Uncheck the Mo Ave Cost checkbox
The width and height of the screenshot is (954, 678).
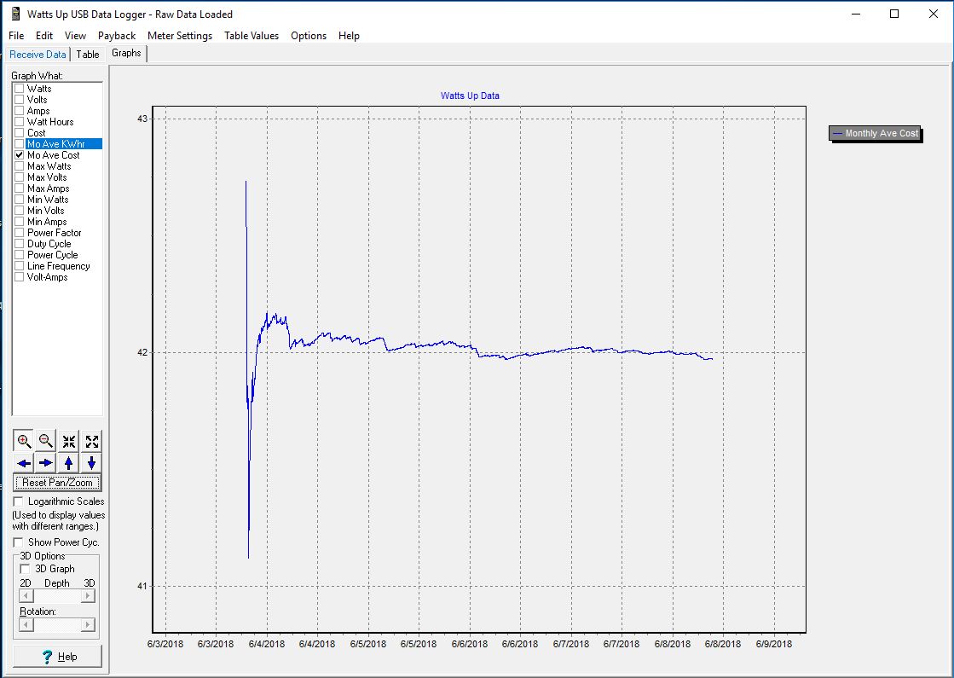point(20,155)
